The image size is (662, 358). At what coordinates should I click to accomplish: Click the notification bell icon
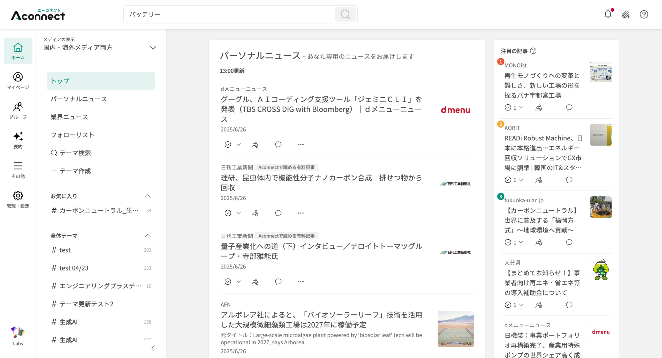tap(608, 14)
